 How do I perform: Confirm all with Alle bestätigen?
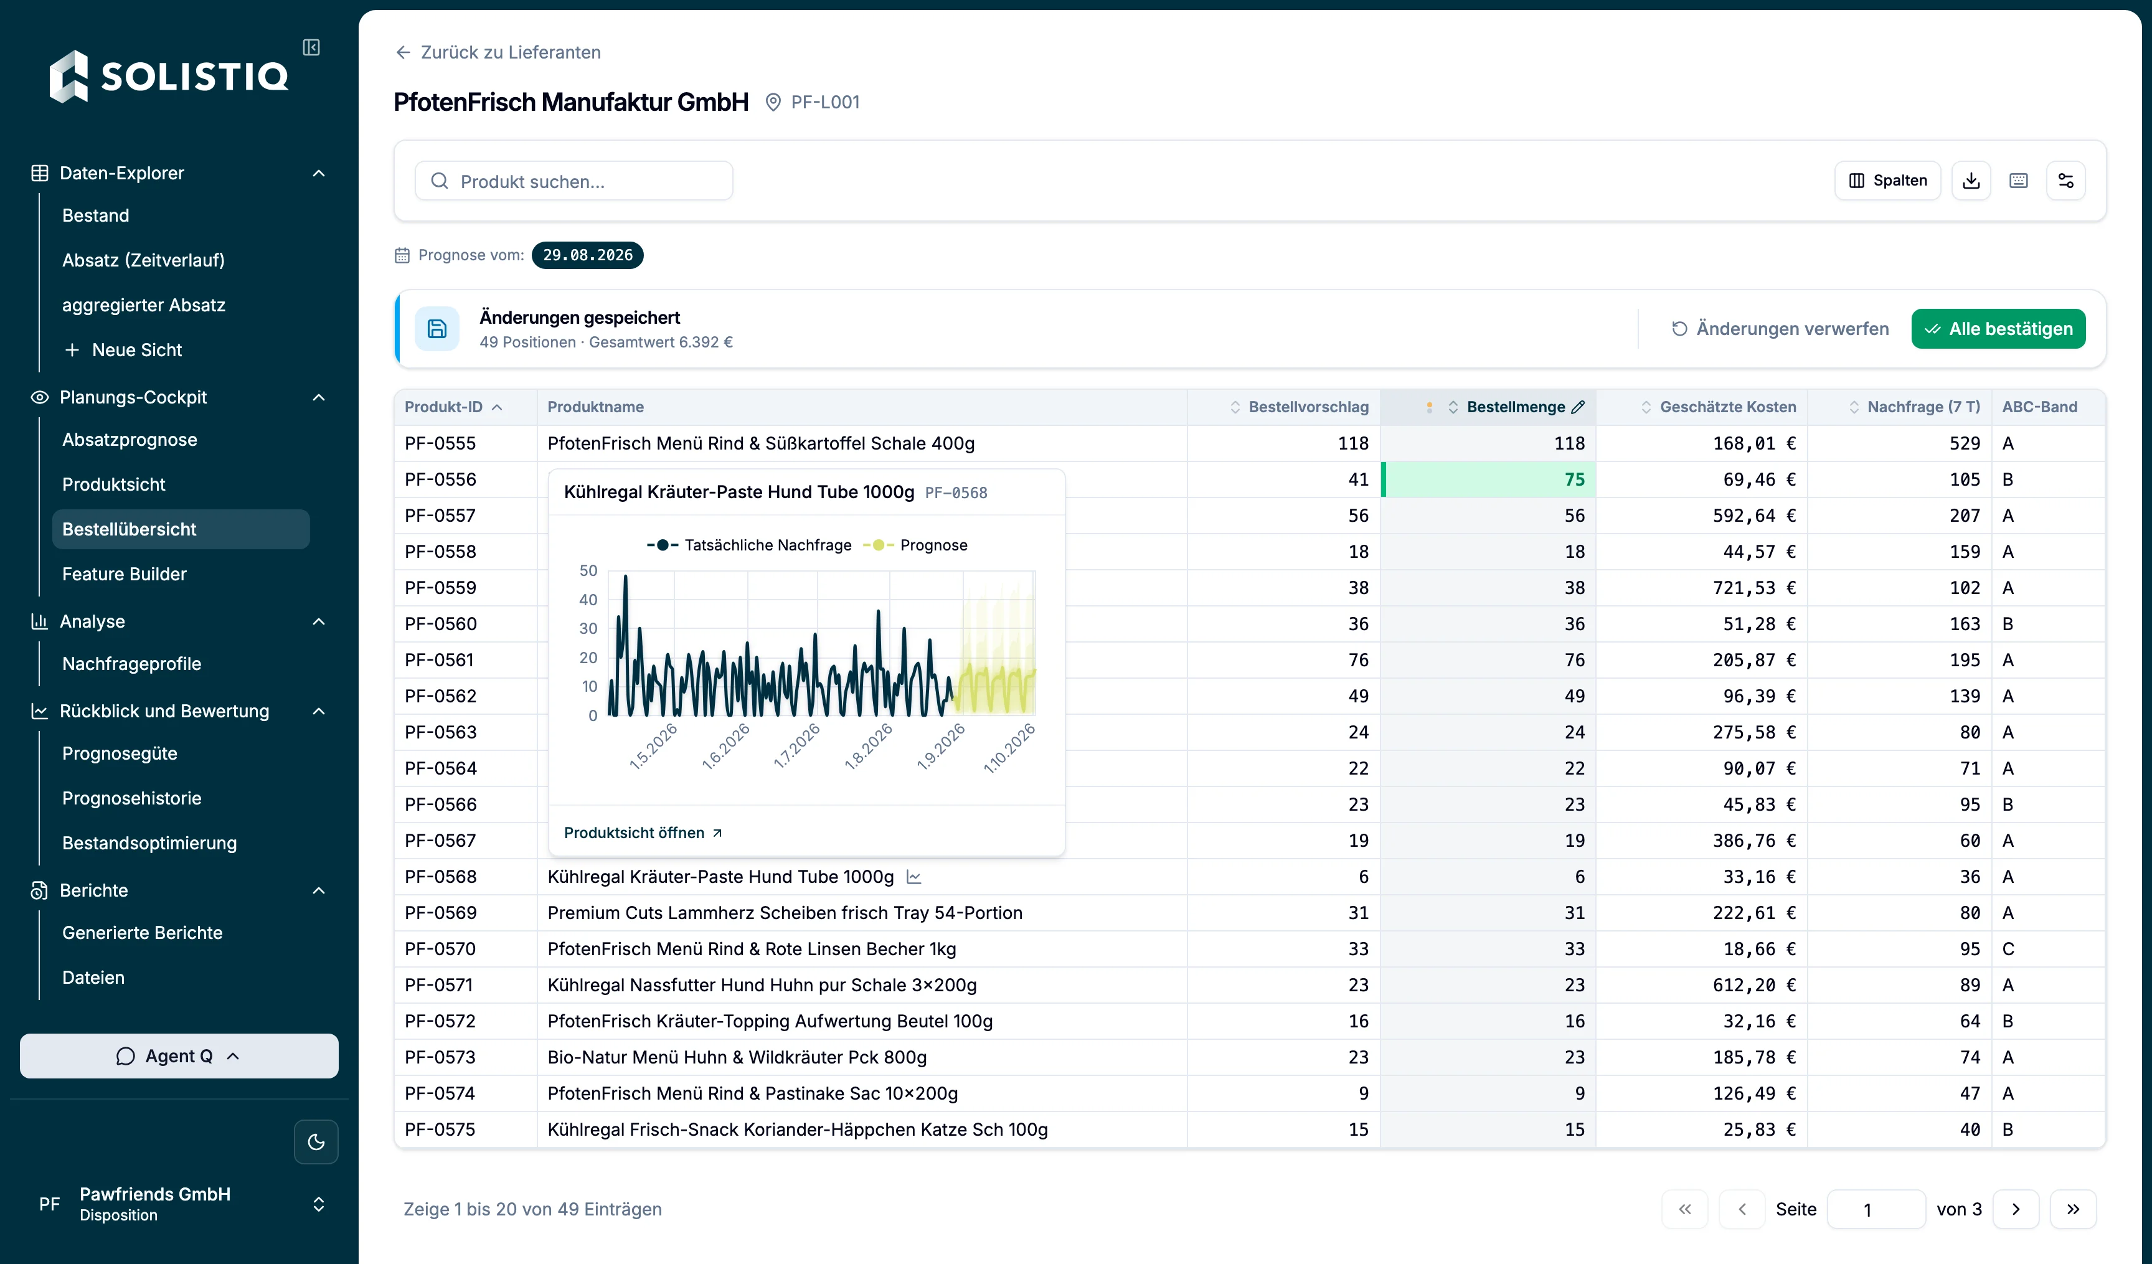(x=1998, y=329)
